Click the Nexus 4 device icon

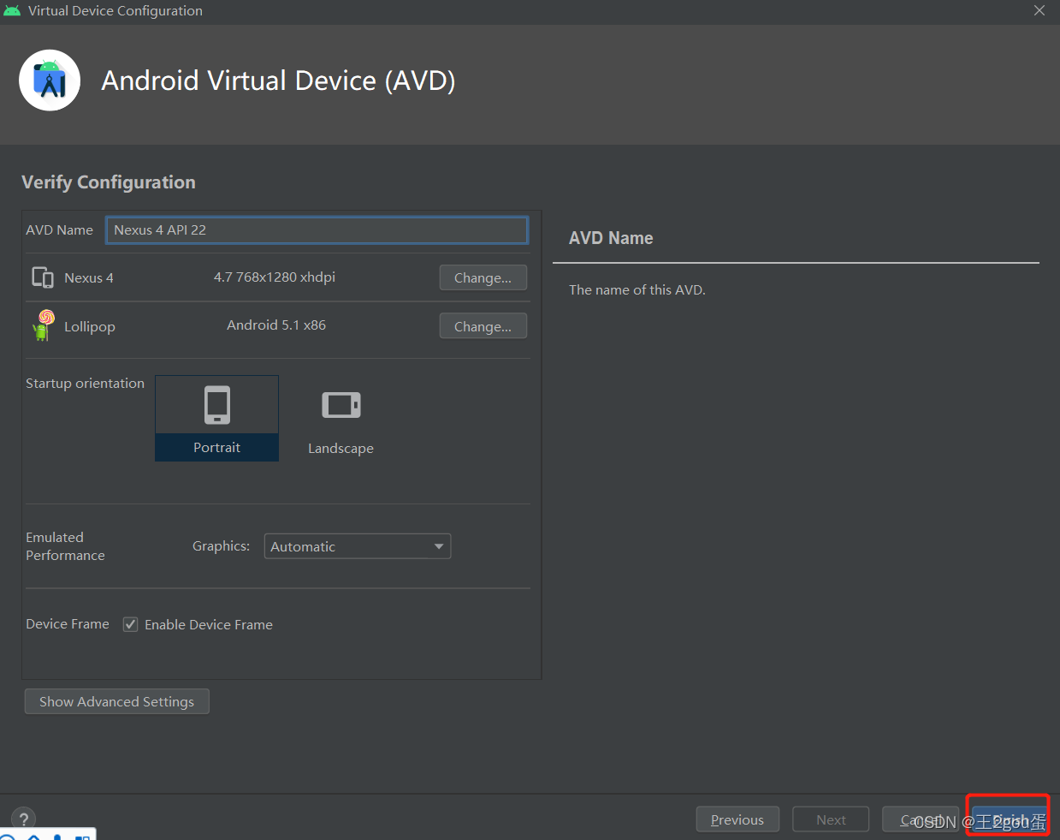pos(43,277)
